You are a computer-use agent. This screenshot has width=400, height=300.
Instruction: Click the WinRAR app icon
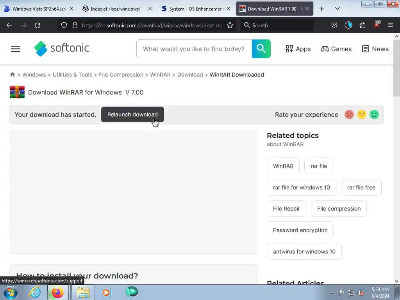17,92
